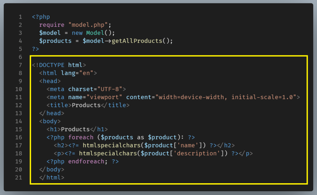The height and width of the screenshot is (195, 317).
Task: Click line number 6 in the gutter
Action: (20, 57)
